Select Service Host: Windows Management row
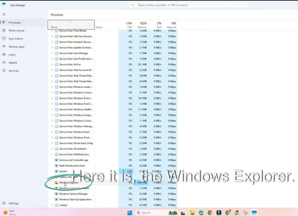This screenshot has width=298, height=216. click(113, 126)
